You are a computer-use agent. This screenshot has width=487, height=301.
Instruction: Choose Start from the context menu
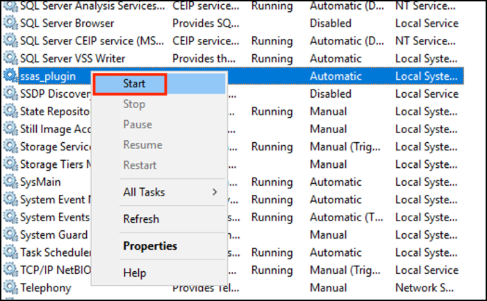coord(133,84)
